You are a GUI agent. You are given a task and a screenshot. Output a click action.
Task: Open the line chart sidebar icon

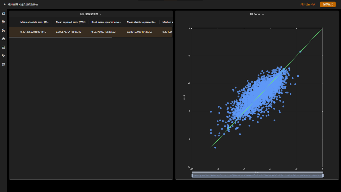[3, 13]
